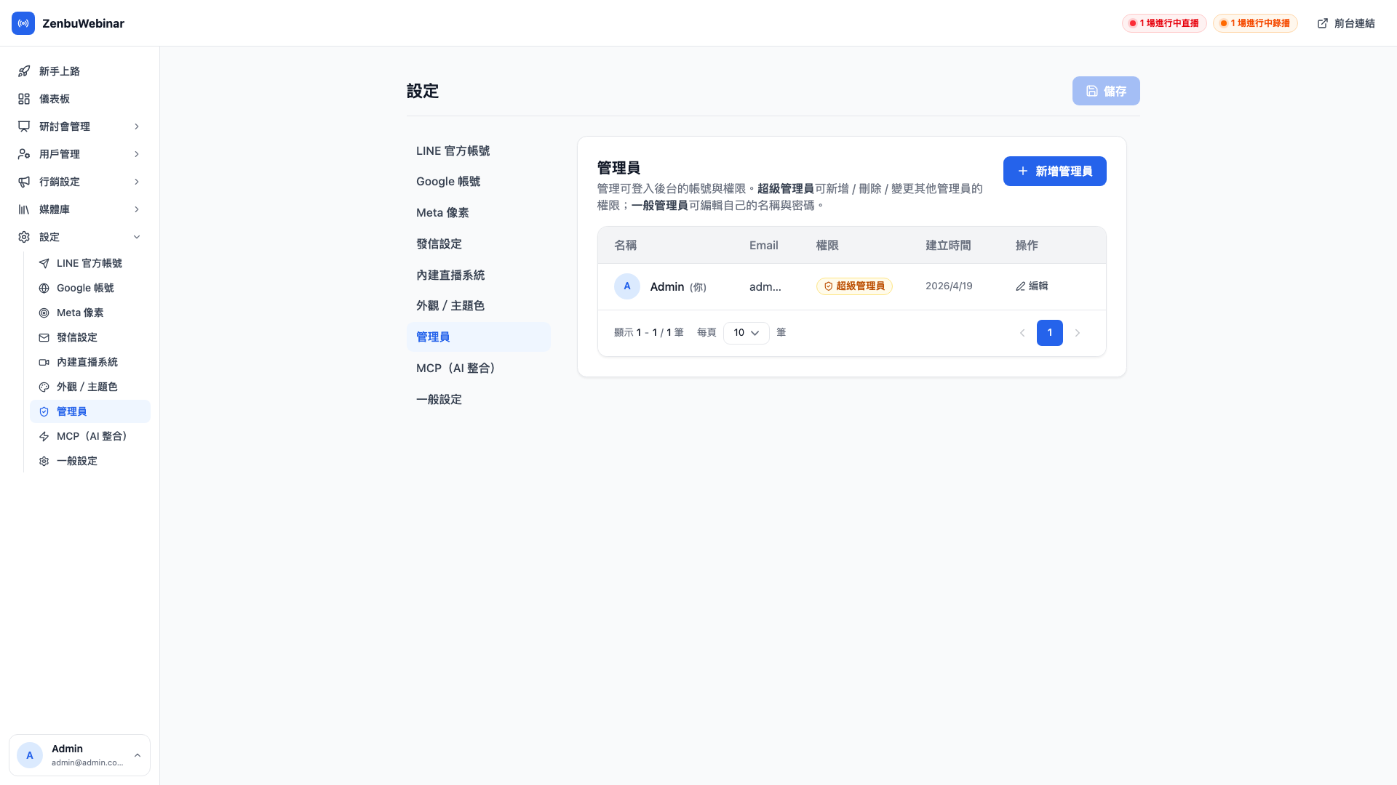This screenshot has height=785, width=1397.
Task: Collapse the 設定 sidebar section chevron
Action: point(137,237)
